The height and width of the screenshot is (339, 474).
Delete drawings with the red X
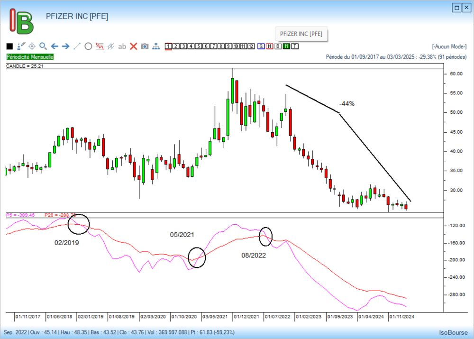(134, 46)
